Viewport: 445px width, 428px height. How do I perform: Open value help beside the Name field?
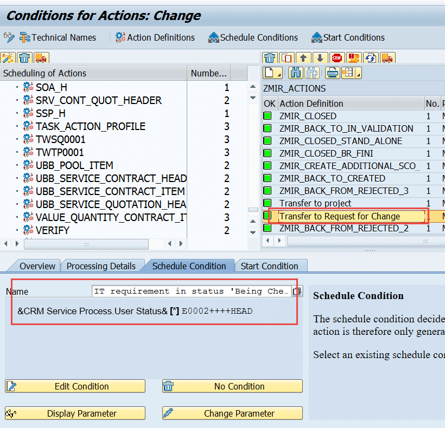click(x=297, y=291)
